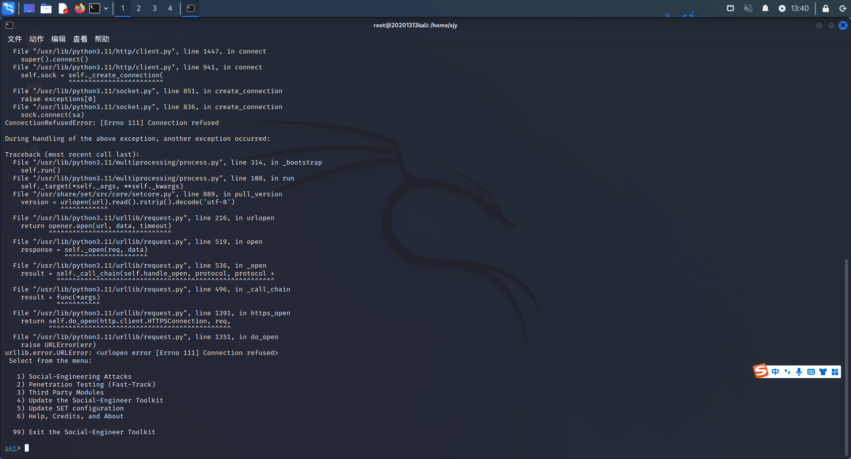
Task: Click the "super().connect()" line
Action: pos(54,59)
